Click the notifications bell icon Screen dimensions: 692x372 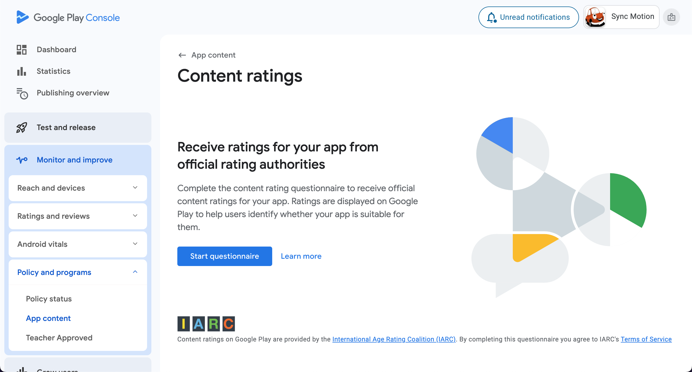coord(491,17)
